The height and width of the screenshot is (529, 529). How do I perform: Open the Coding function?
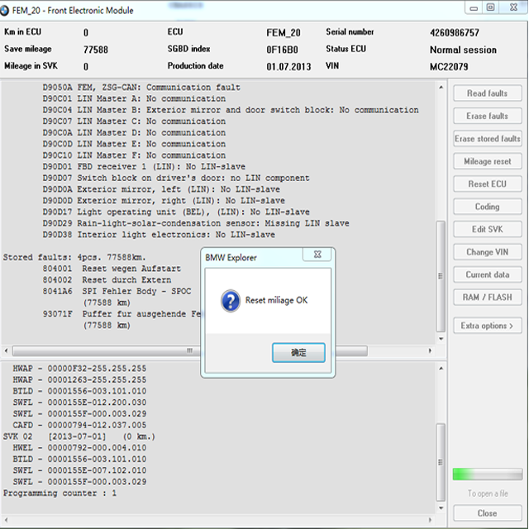point(487,207)
